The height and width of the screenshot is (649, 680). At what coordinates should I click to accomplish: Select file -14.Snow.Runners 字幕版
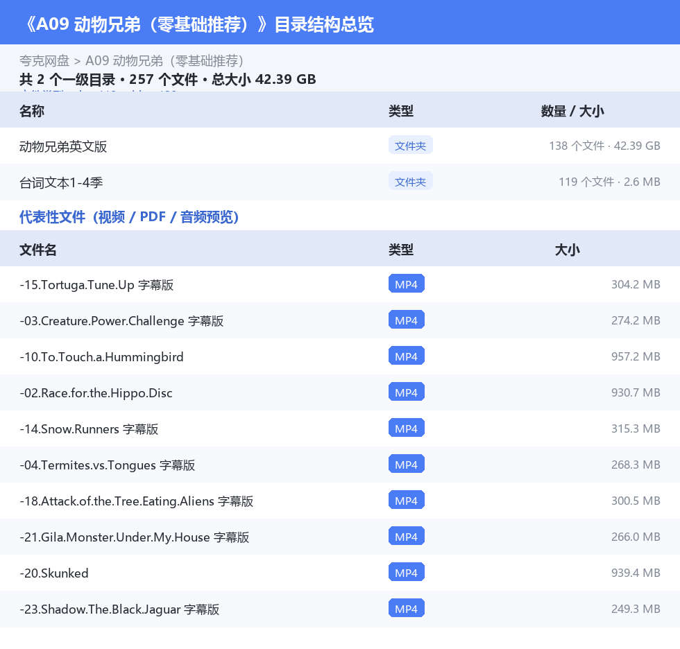(x=89, y=429)
